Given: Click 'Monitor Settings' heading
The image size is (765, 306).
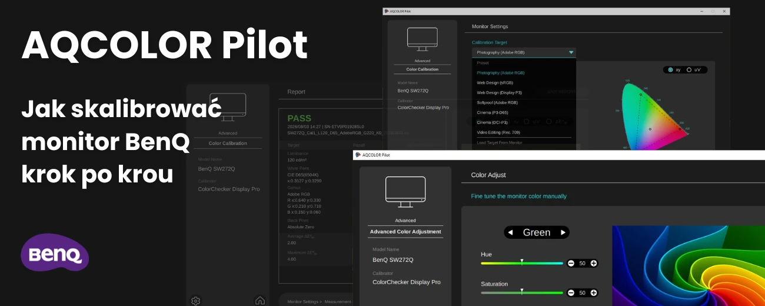Looking at the screenshot, I should [x=490, y=26].
